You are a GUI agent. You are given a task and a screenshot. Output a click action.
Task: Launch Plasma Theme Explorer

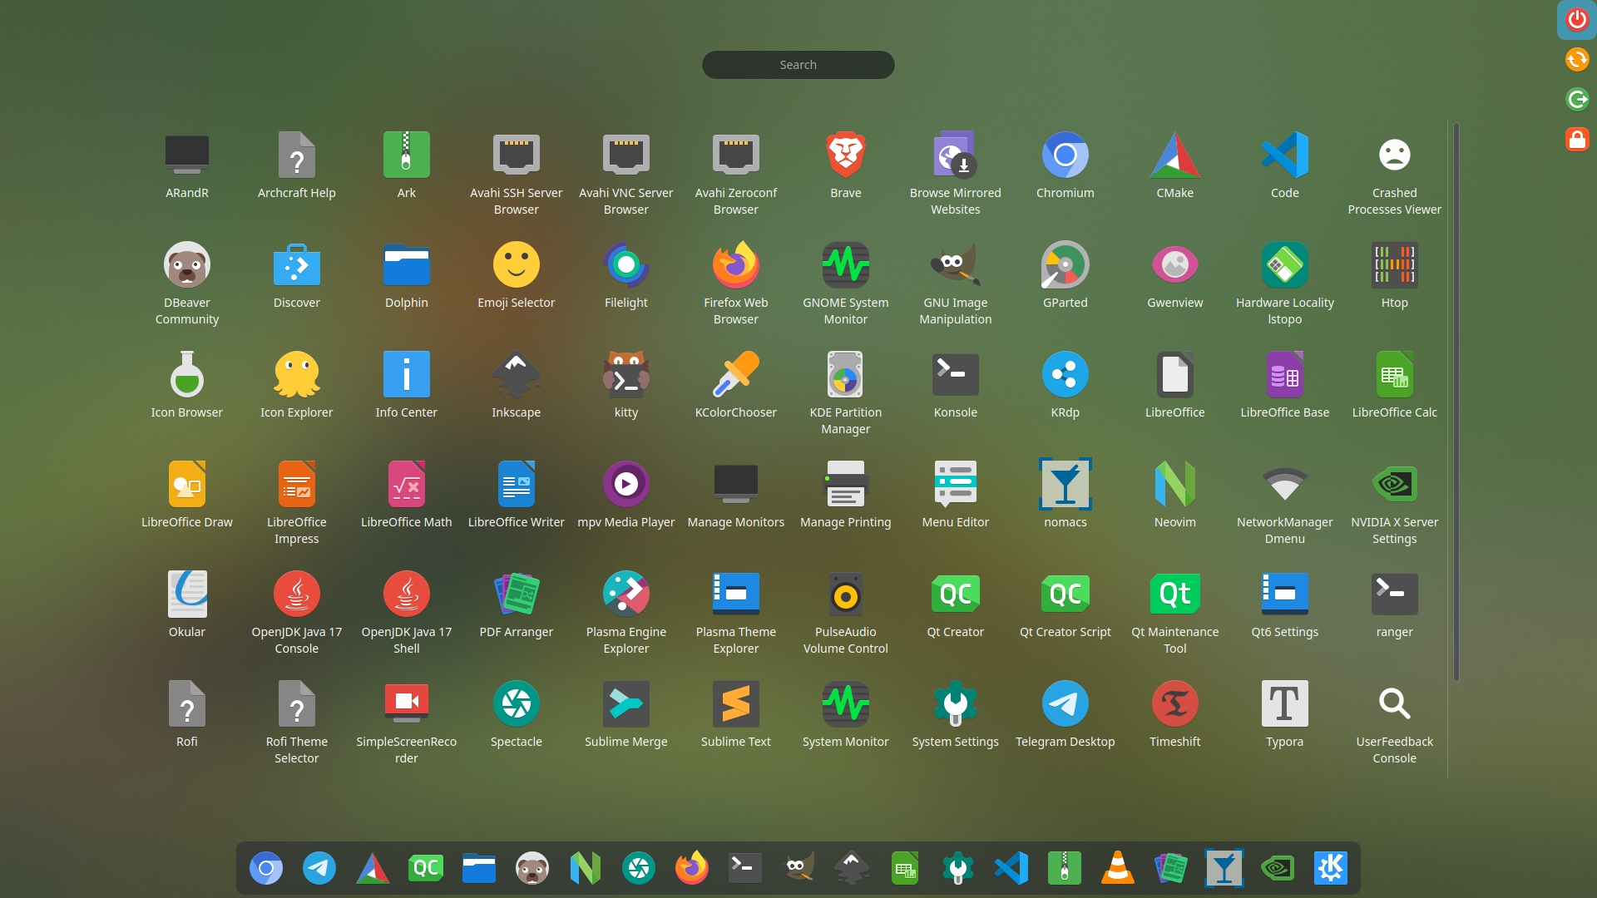(x=736, y=612)
